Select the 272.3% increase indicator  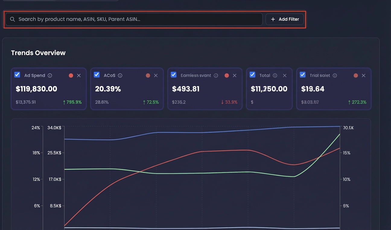tap(357, 102)
